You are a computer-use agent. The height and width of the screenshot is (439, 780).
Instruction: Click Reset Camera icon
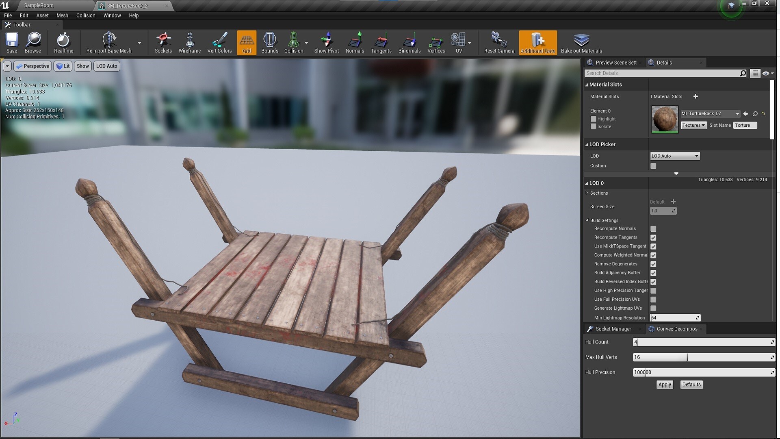[499, 42]
